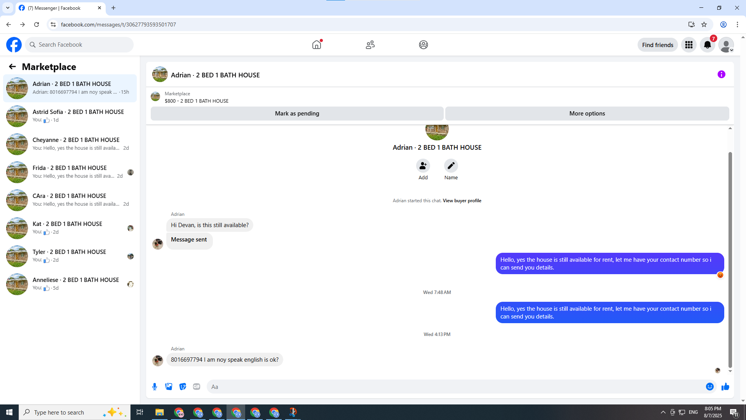Click the angry reaction on the message

[720, 275]
